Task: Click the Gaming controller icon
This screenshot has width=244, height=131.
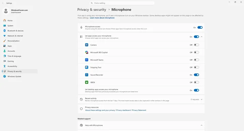Action: pyautogui.click(x=5, y=61)
